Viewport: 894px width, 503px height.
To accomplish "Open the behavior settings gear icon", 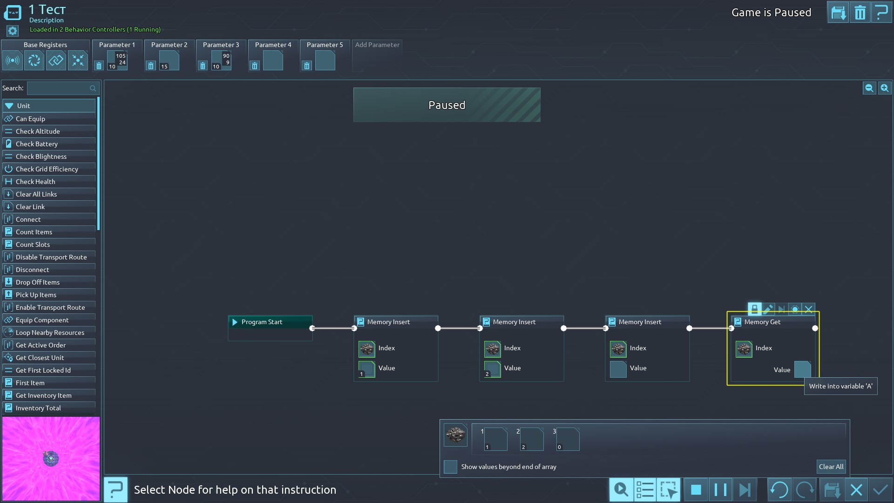I will click(x=13, y=31).
